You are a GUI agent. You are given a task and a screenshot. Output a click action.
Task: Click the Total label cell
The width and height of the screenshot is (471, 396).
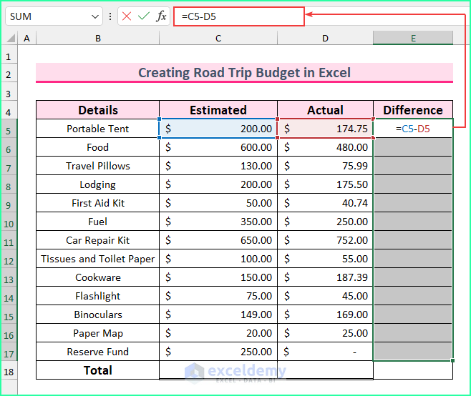(98, 370)
